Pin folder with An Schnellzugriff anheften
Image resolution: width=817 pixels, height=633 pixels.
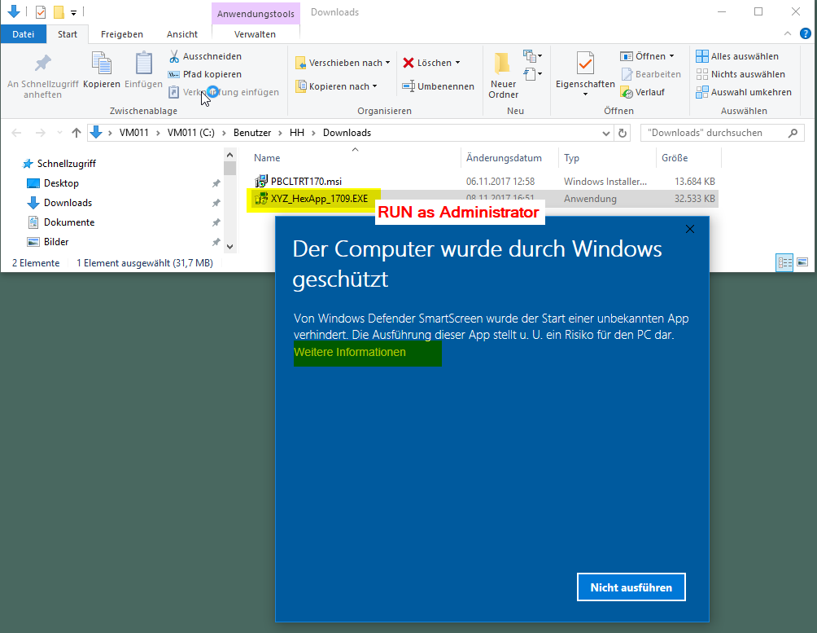click(43, 77)
